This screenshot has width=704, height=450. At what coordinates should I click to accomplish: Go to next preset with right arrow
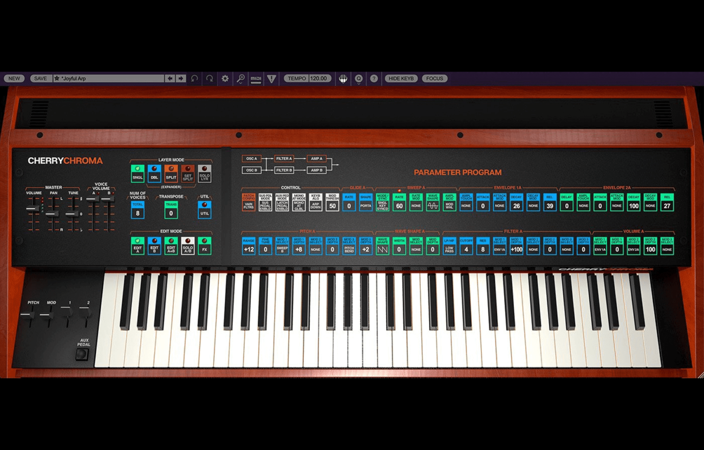click(x=181, y=79)
